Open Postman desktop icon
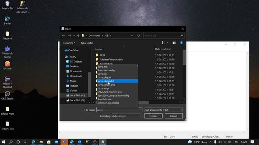 click(x=7, y=65)
